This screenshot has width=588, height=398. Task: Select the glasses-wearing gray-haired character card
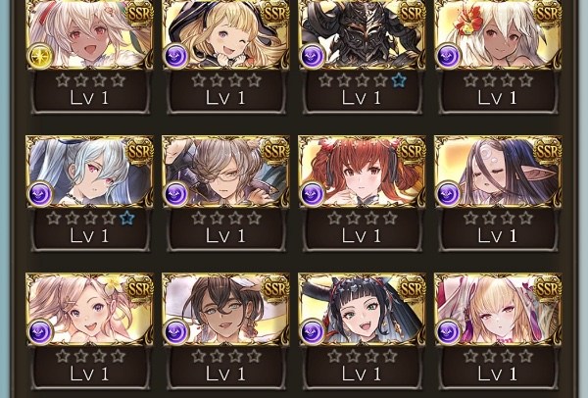[225, 172]
